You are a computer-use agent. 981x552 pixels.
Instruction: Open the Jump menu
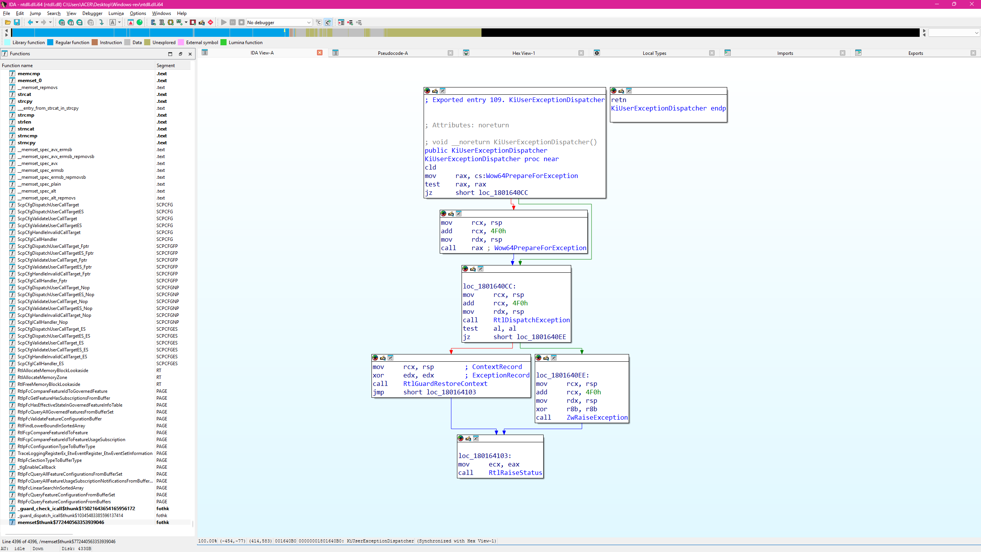point(35,13)
